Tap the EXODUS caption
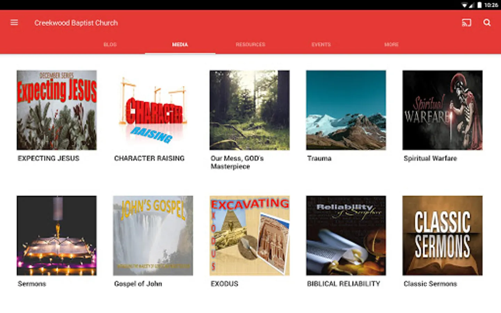The height and width of the screenshot is (313, 501). 224,284
